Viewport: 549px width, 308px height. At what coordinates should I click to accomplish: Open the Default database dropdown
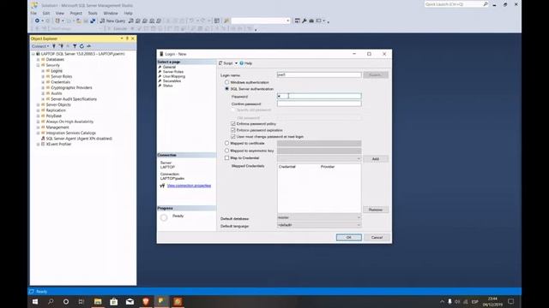pos(319,217)
